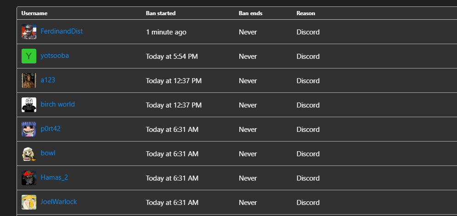Follow the bowl username link
The width and height of the screenshot is (457, 216).
click(48, 153)
